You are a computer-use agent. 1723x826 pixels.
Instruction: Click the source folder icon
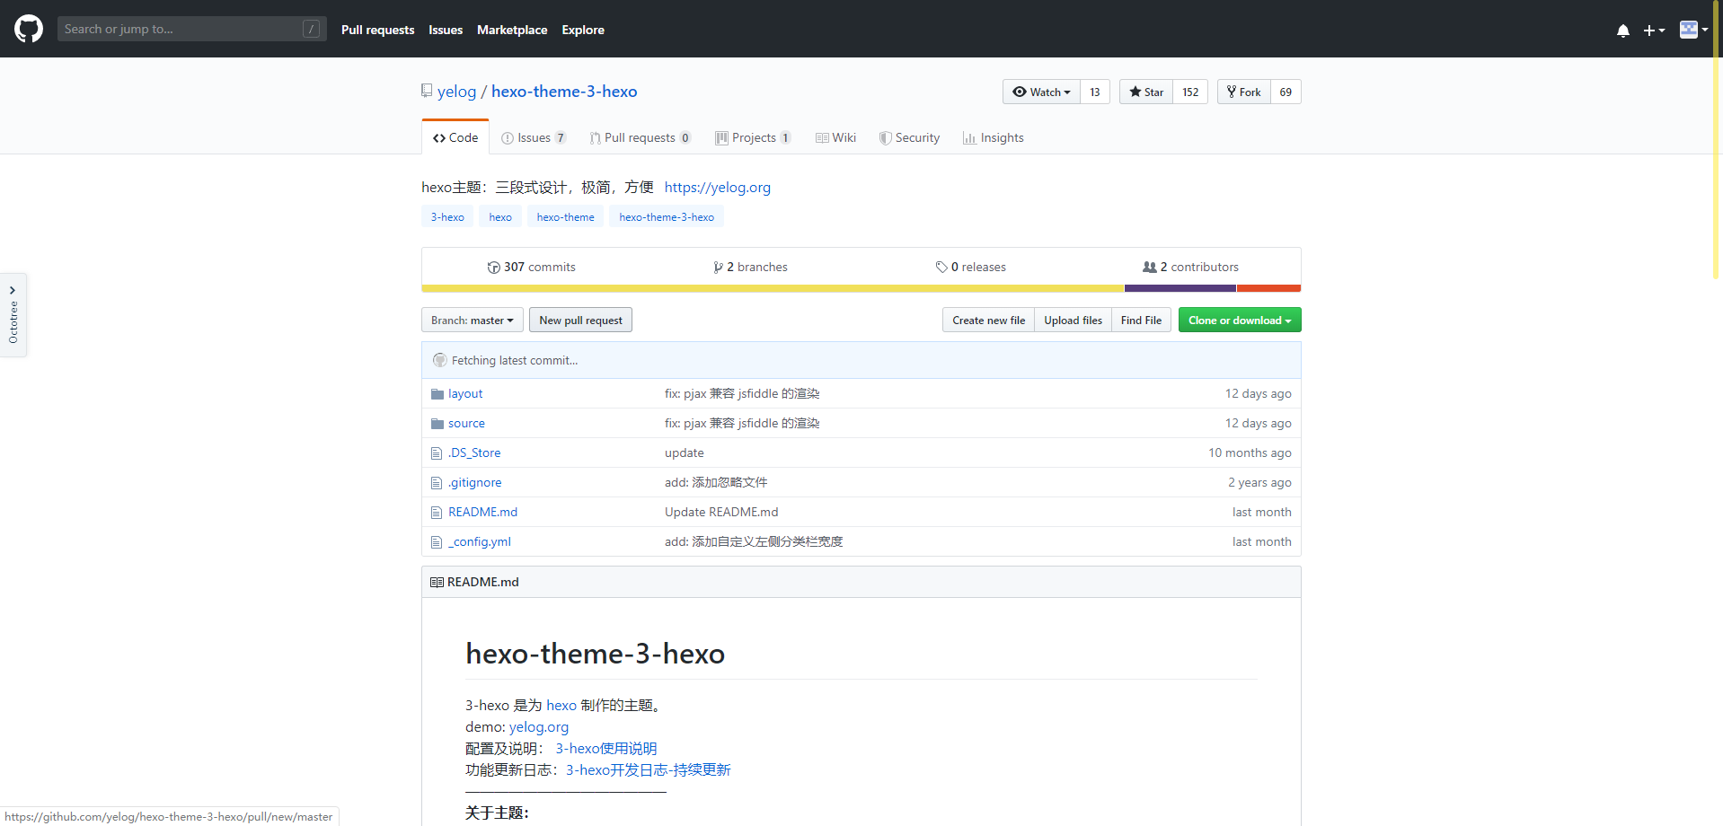click(437, 424)
